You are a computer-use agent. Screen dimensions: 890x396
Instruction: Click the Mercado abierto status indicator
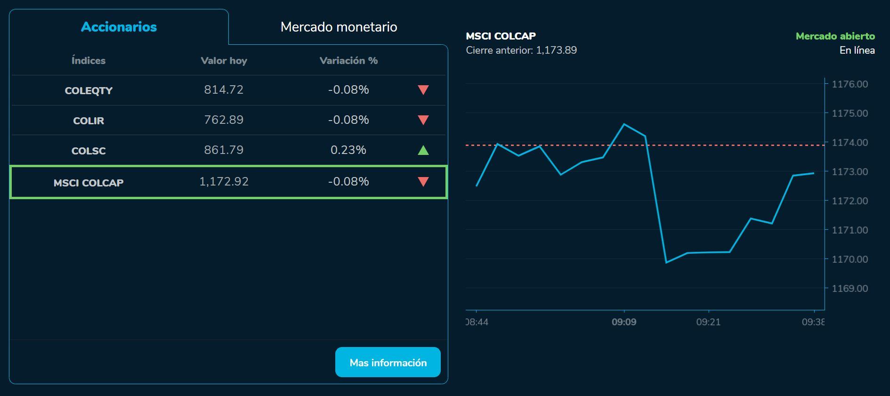point(835,35)
